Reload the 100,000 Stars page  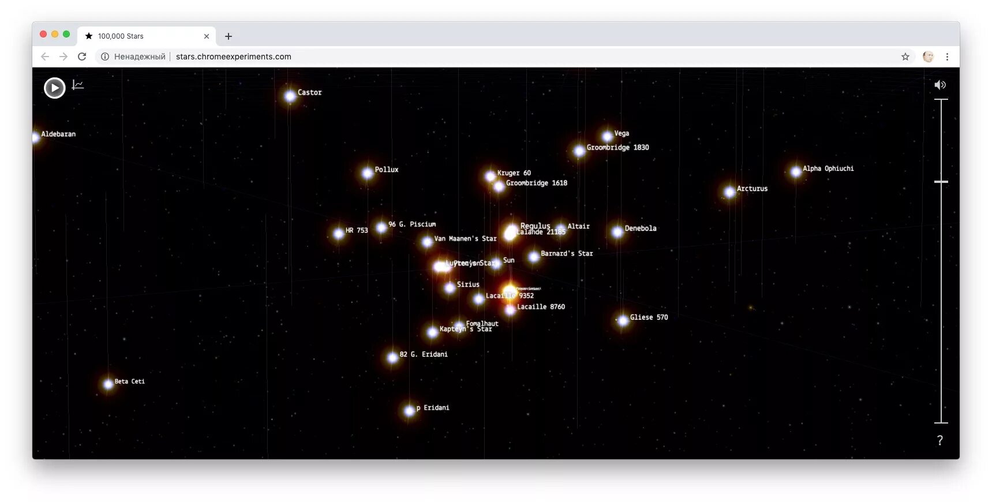click(x=82, y=57)
